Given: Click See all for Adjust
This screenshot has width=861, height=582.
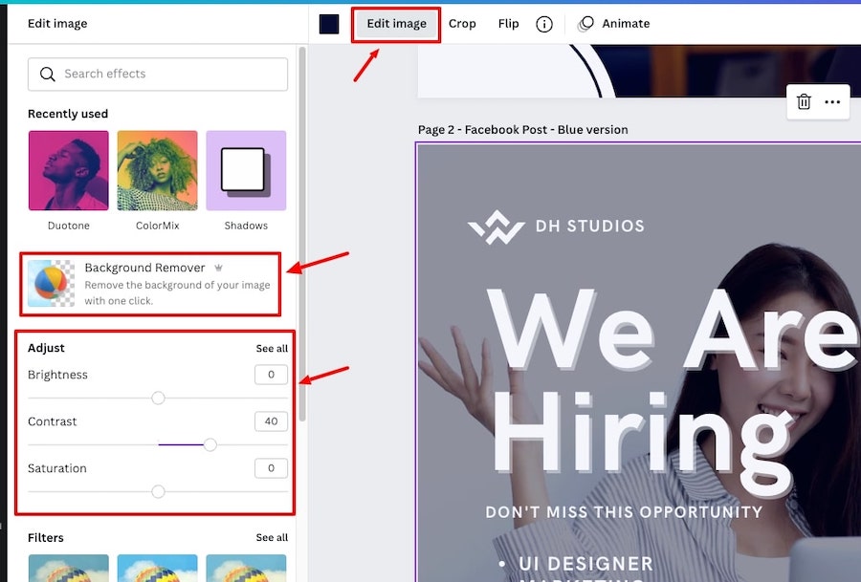Looking at the screenshot, I should pyautogui.click(x=272, y=348).
